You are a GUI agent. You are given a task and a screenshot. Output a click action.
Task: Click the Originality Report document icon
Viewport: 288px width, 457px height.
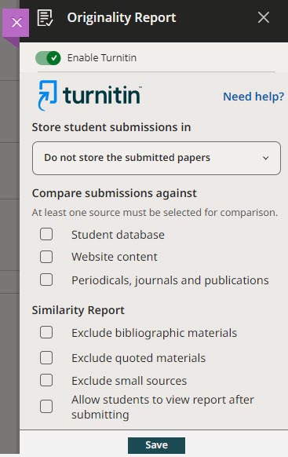46,18
